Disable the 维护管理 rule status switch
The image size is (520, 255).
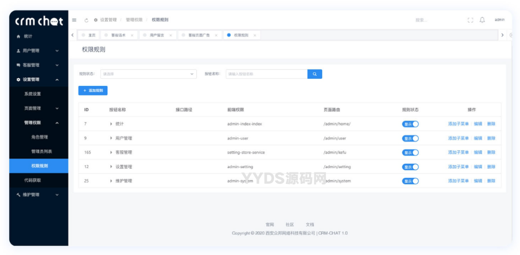[x=410, y=181]
